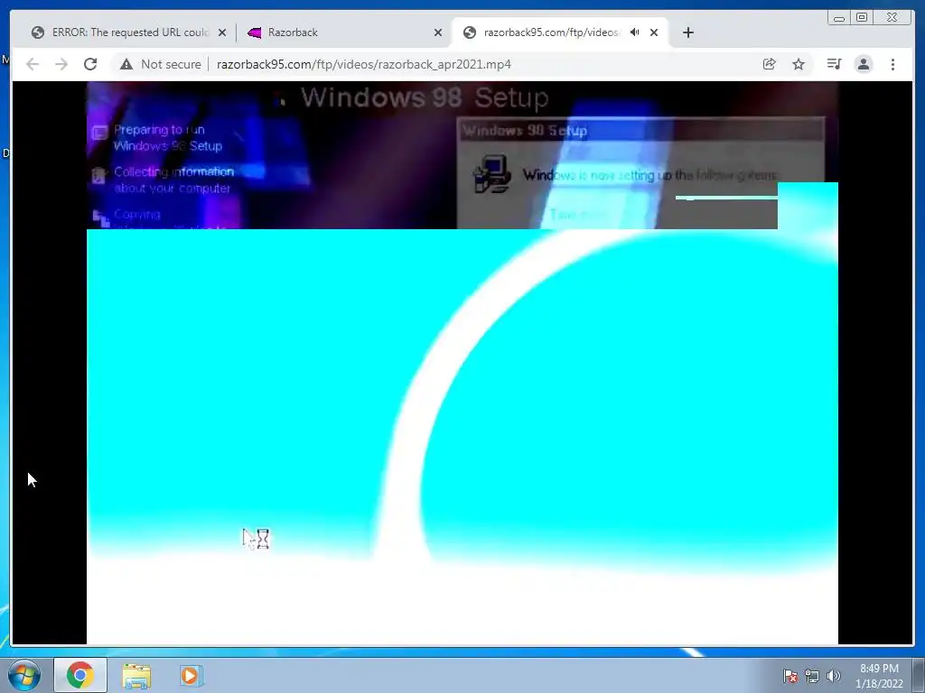Go forward in browser history
This screenshot has width=925, height=693.
61,64
